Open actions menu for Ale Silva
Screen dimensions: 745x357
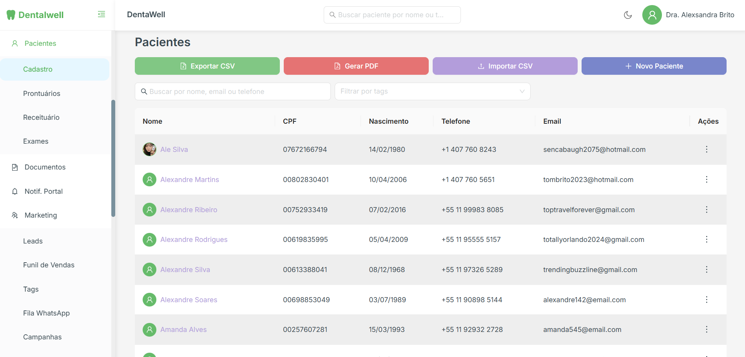coord(707,149)
